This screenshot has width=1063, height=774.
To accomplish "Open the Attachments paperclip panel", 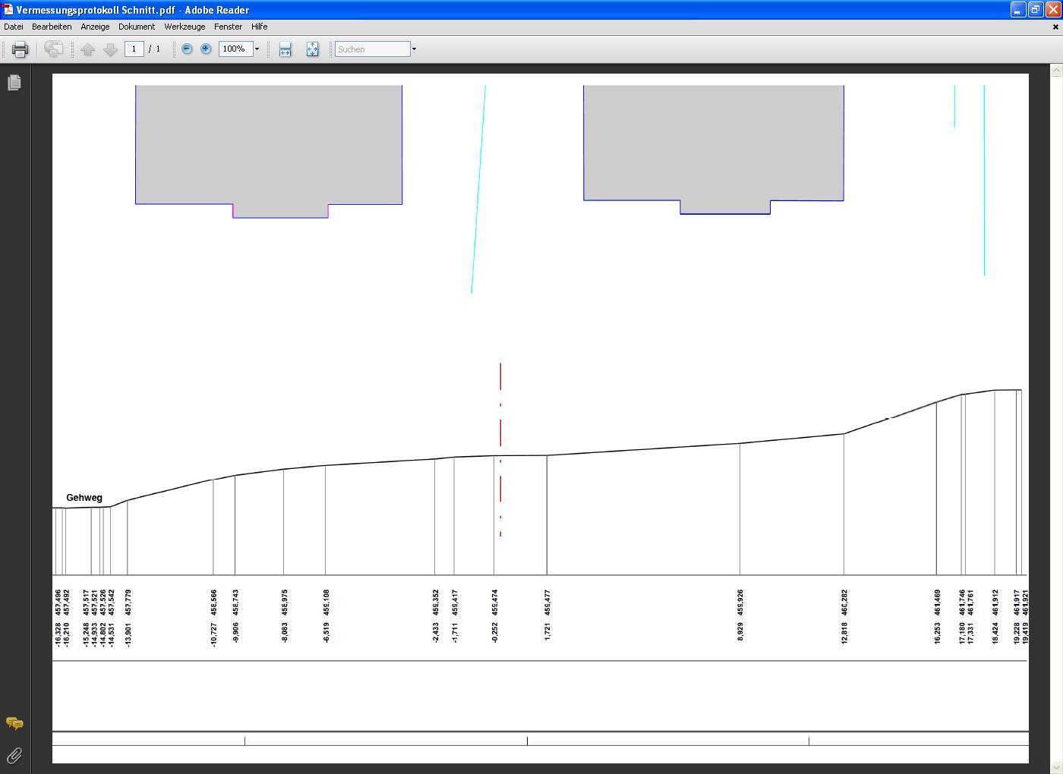I will [14, 755].
